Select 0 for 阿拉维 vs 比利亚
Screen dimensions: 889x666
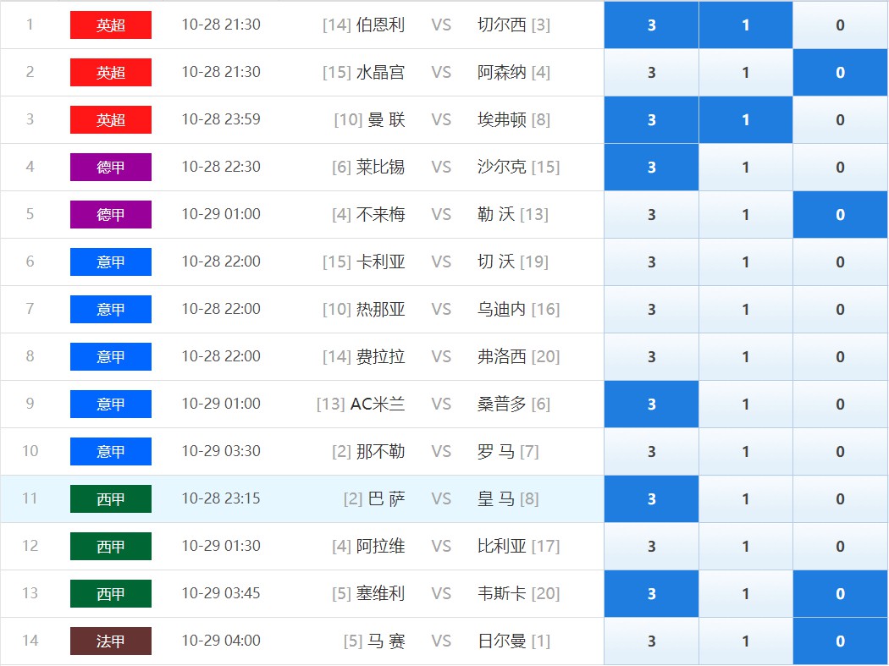click(840, 547)
